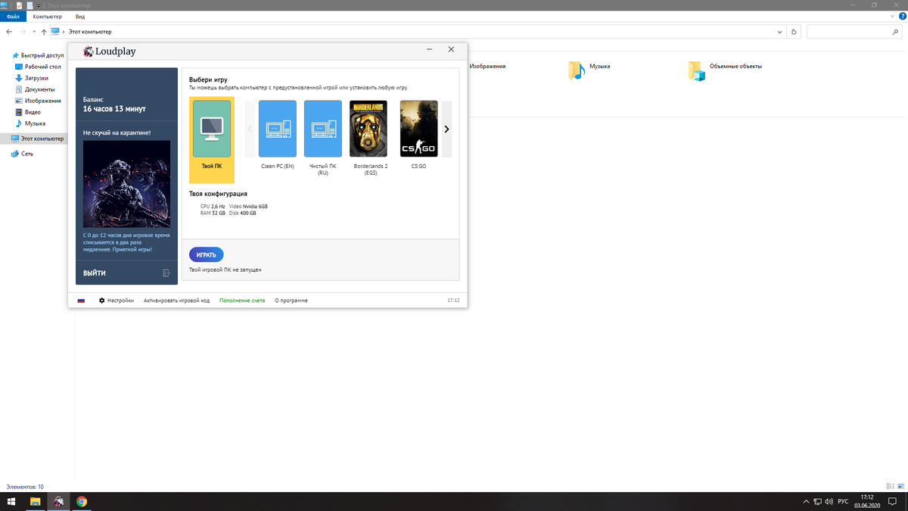908x511 pixels.
Task: Open Изображения in the navigation pane
Action: 42,101
